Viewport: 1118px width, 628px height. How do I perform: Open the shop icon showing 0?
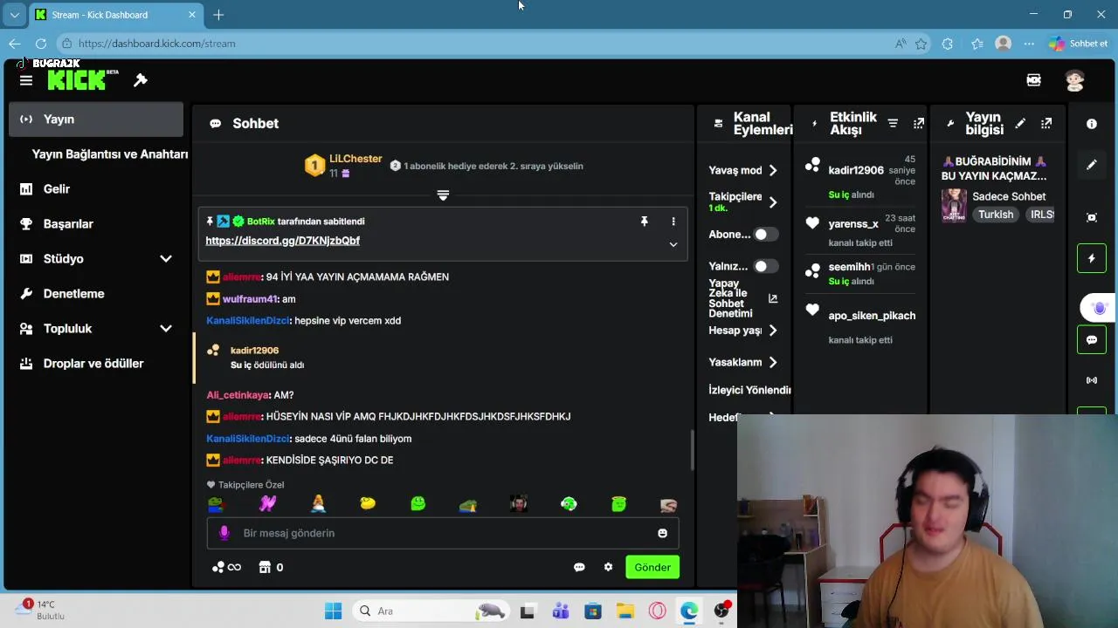(272, 567)
